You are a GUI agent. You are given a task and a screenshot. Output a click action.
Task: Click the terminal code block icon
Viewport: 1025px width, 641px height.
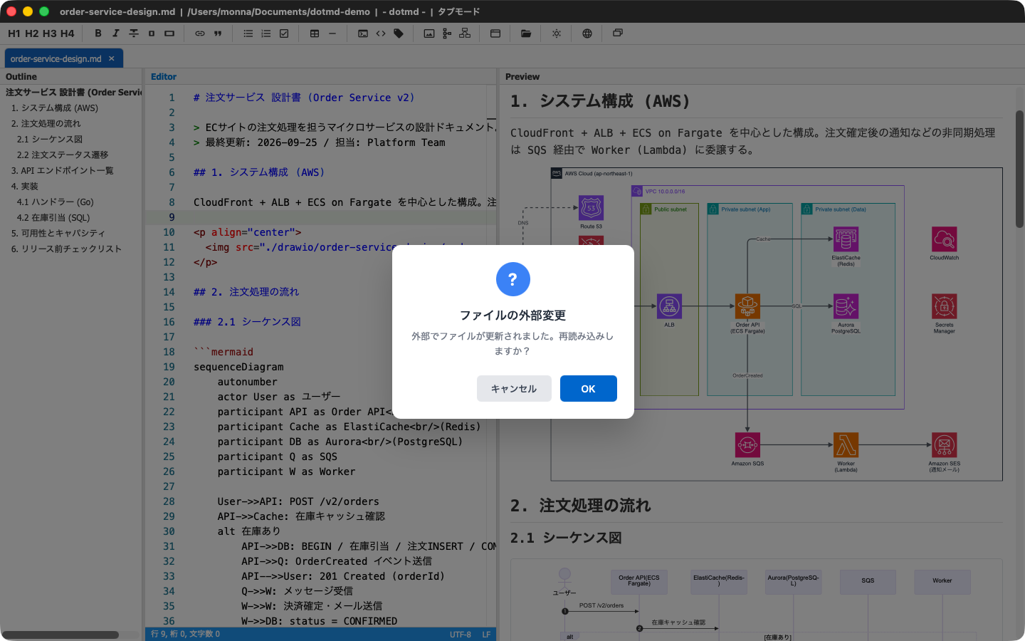[363, 33]
